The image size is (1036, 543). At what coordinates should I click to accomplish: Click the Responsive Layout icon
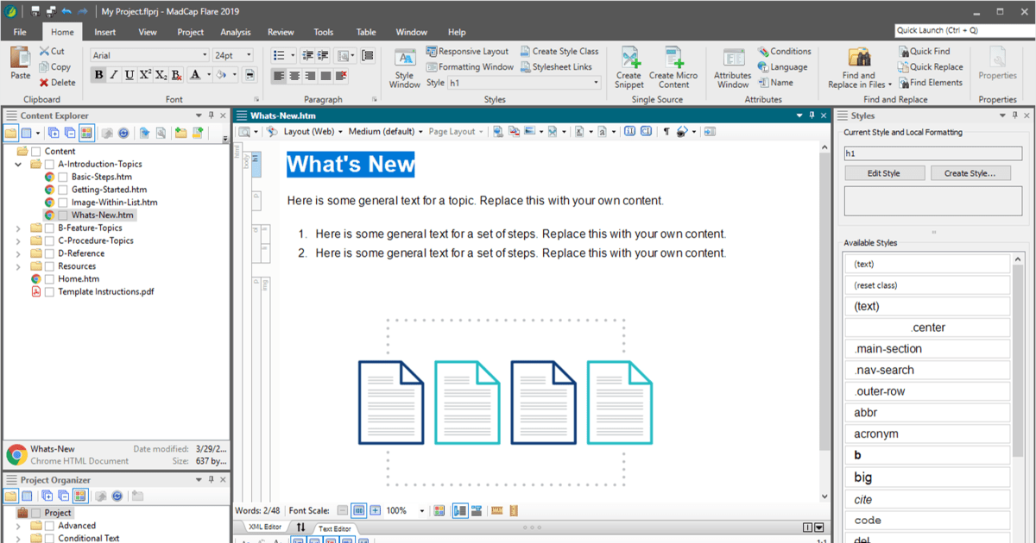tap(432, 52)
